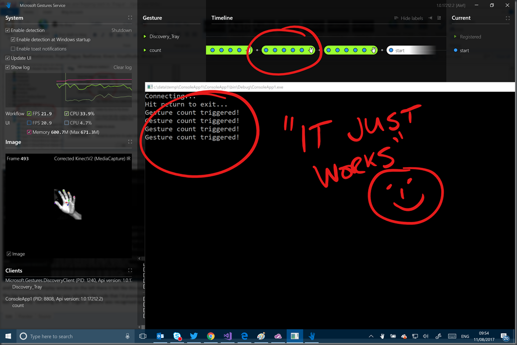Open the network tray icon

pos(415,336)
